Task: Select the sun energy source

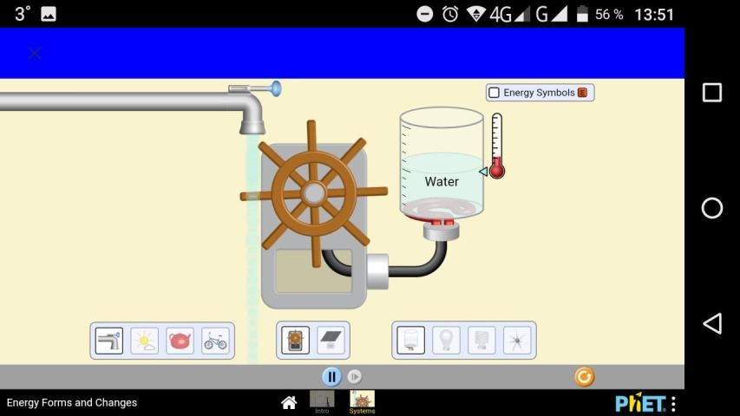Action: (145, 341)
